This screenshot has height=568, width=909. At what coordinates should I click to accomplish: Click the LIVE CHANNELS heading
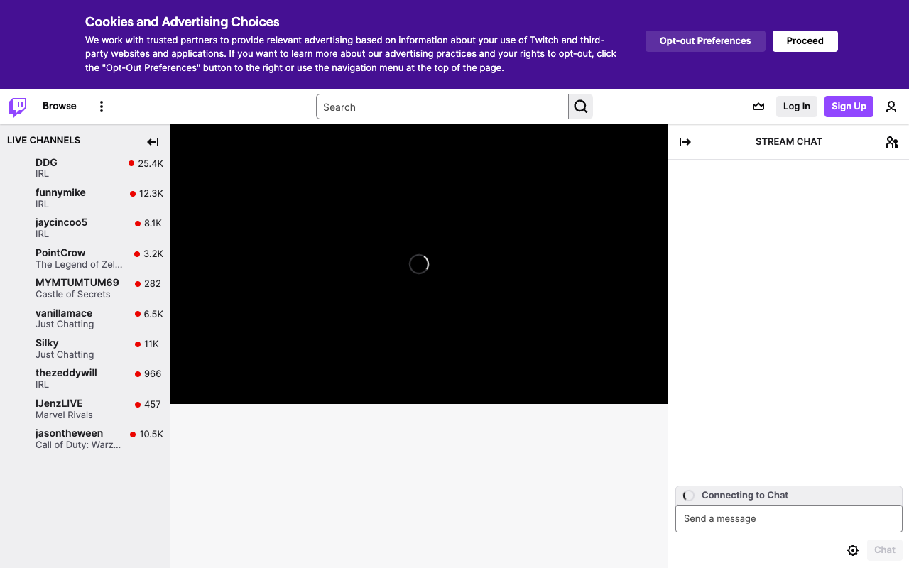(x=43, y=141)
